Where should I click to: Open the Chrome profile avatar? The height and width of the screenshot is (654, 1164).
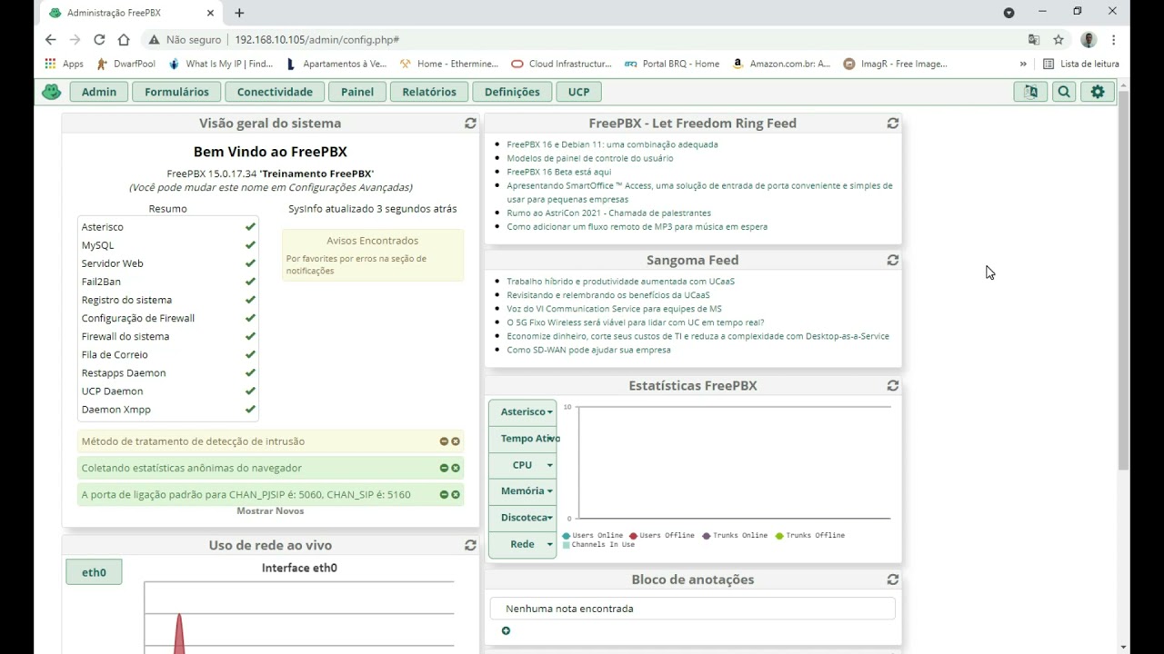coord(1089,40)
